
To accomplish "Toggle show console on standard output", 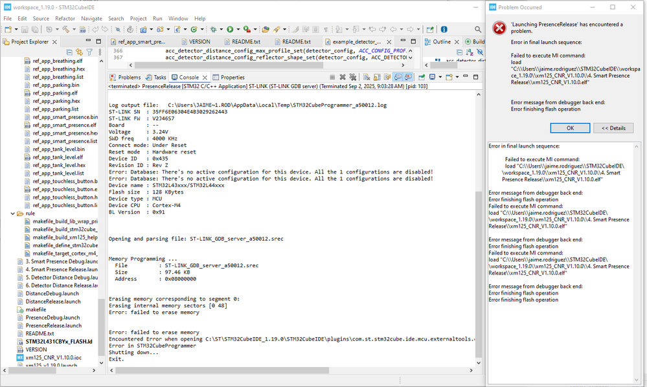I will (398, 77).
